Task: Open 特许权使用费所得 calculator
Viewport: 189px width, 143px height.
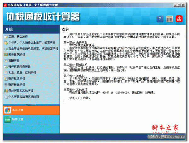Action: [x=20, y=66]
